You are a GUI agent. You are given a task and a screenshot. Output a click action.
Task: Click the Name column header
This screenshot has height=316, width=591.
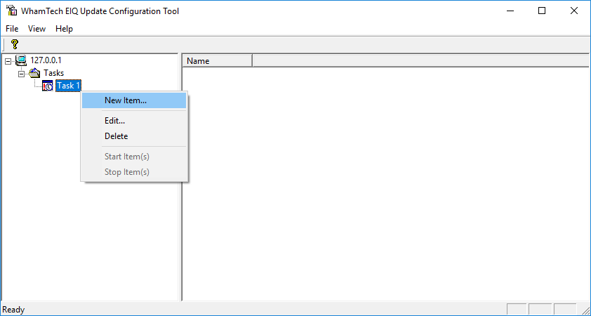tap(218, 60)
